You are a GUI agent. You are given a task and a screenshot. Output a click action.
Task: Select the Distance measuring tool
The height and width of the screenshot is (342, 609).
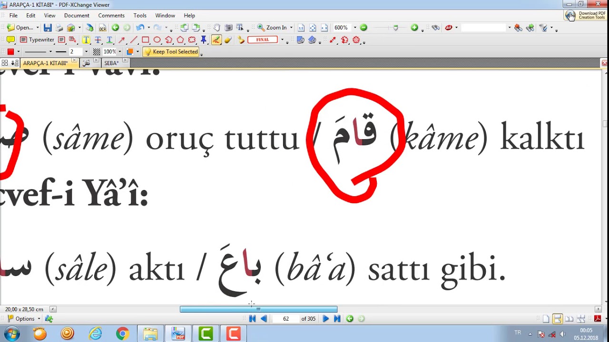(x=333, y=40)
